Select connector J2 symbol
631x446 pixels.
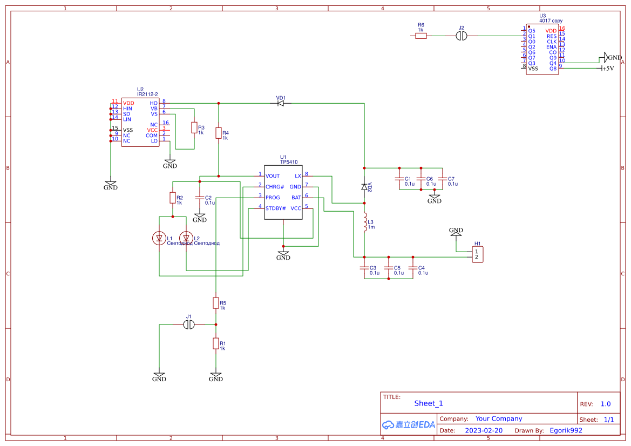461,36
